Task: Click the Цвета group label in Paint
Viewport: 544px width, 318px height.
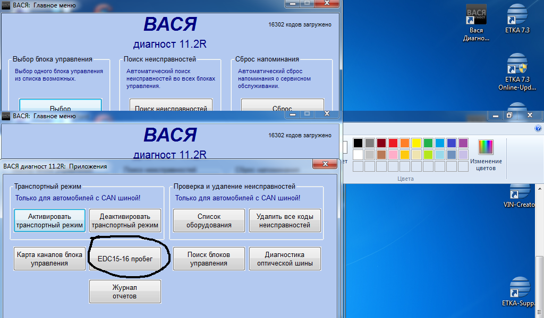Action: 405,179
